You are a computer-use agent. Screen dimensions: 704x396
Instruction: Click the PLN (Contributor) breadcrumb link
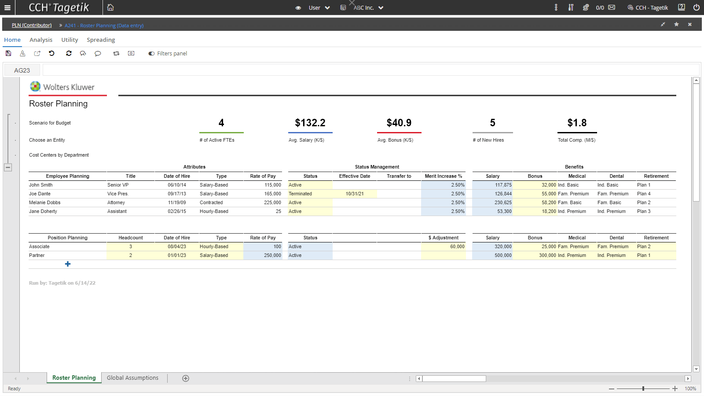pos(32,25)
